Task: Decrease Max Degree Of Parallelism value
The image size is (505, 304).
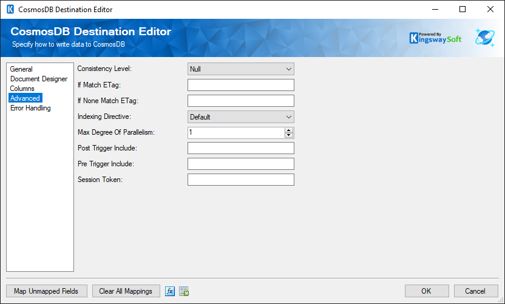Action: tap(288, 135)
